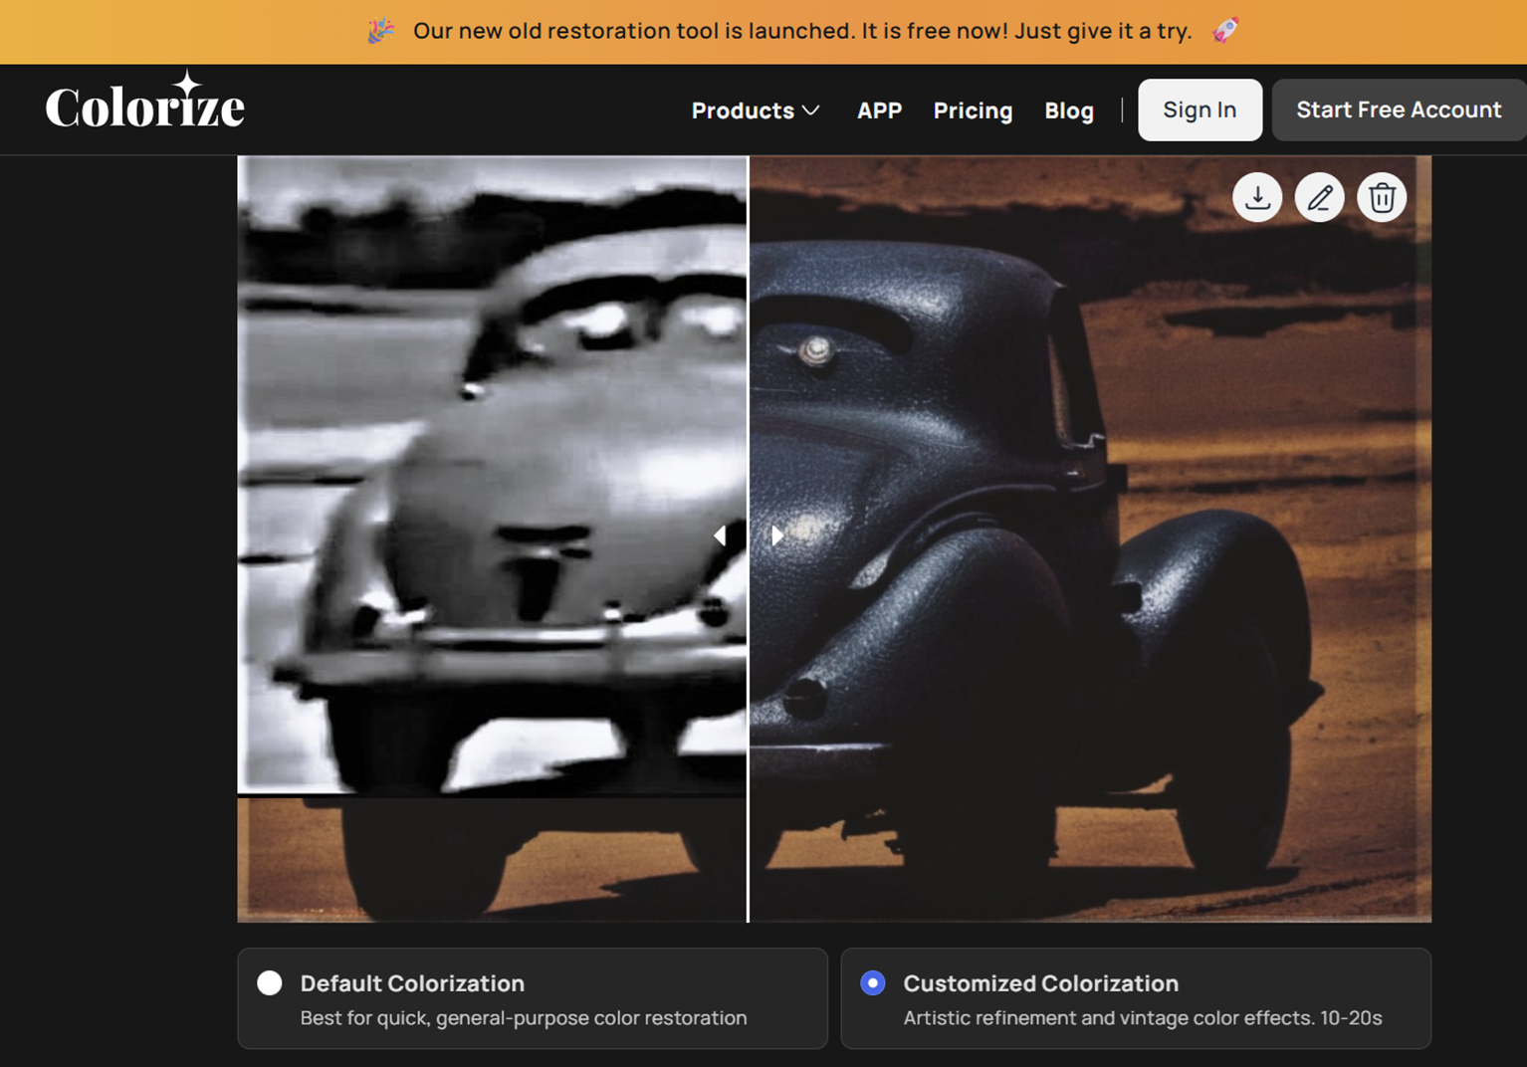Select the Customized Colorization radio button
1527x1067 pixels.
tap(873, 982)
